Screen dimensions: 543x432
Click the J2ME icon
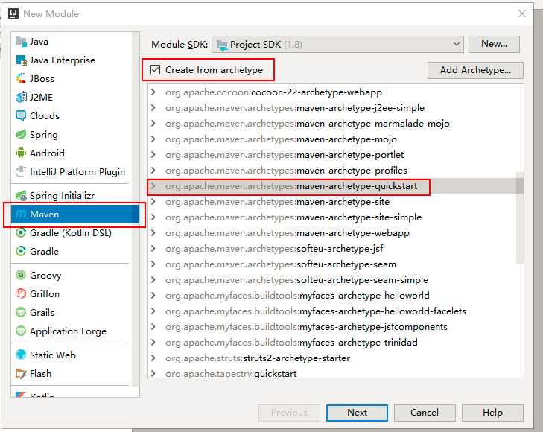point(21,98)
